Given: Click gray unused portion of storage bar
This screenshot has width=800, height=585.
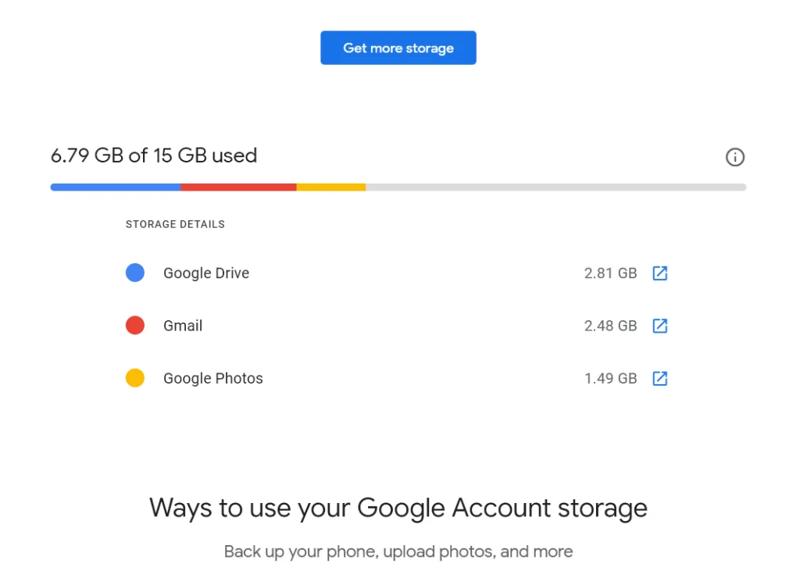Looking at the screenshot, I should coord(556,187).
